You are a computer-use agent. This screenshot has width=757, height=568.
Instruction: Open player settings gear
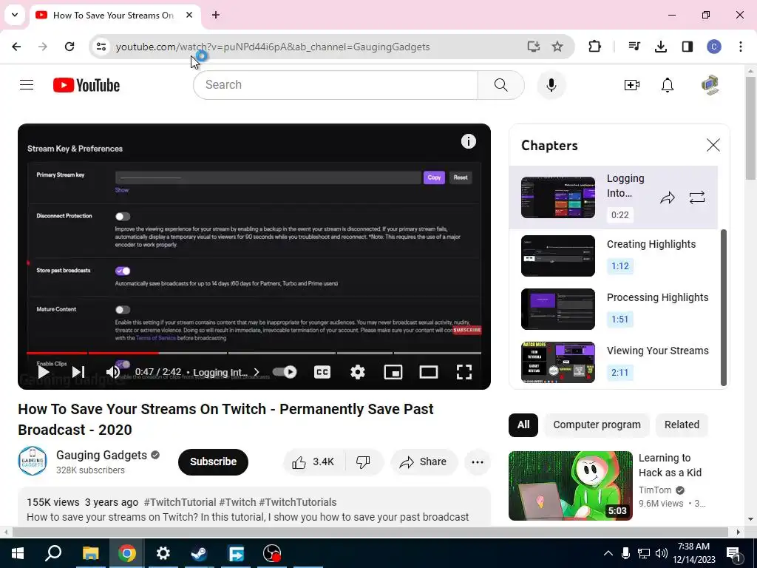coord(357,372)
